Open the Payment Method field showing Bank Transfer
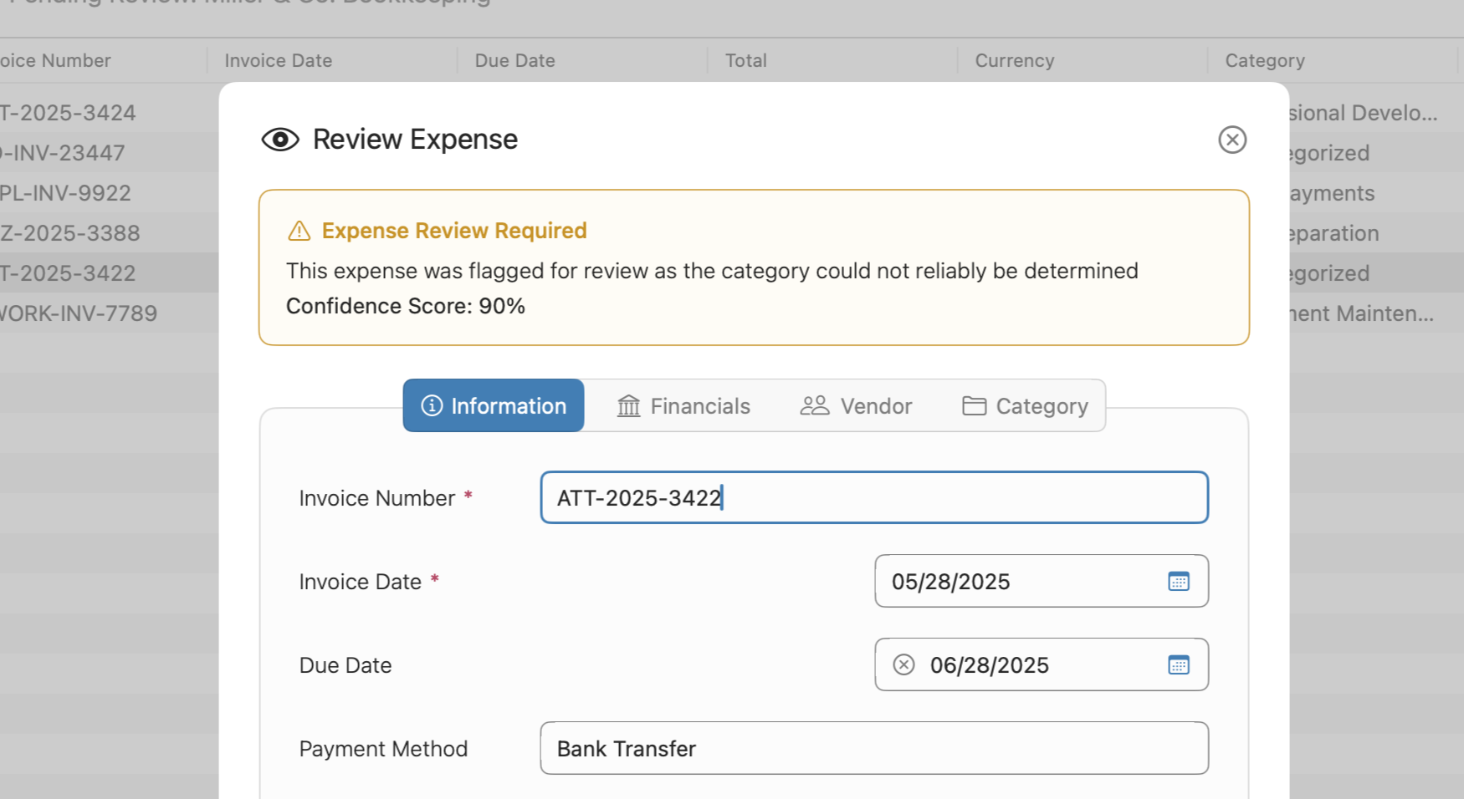 click(x=873, y=748)
